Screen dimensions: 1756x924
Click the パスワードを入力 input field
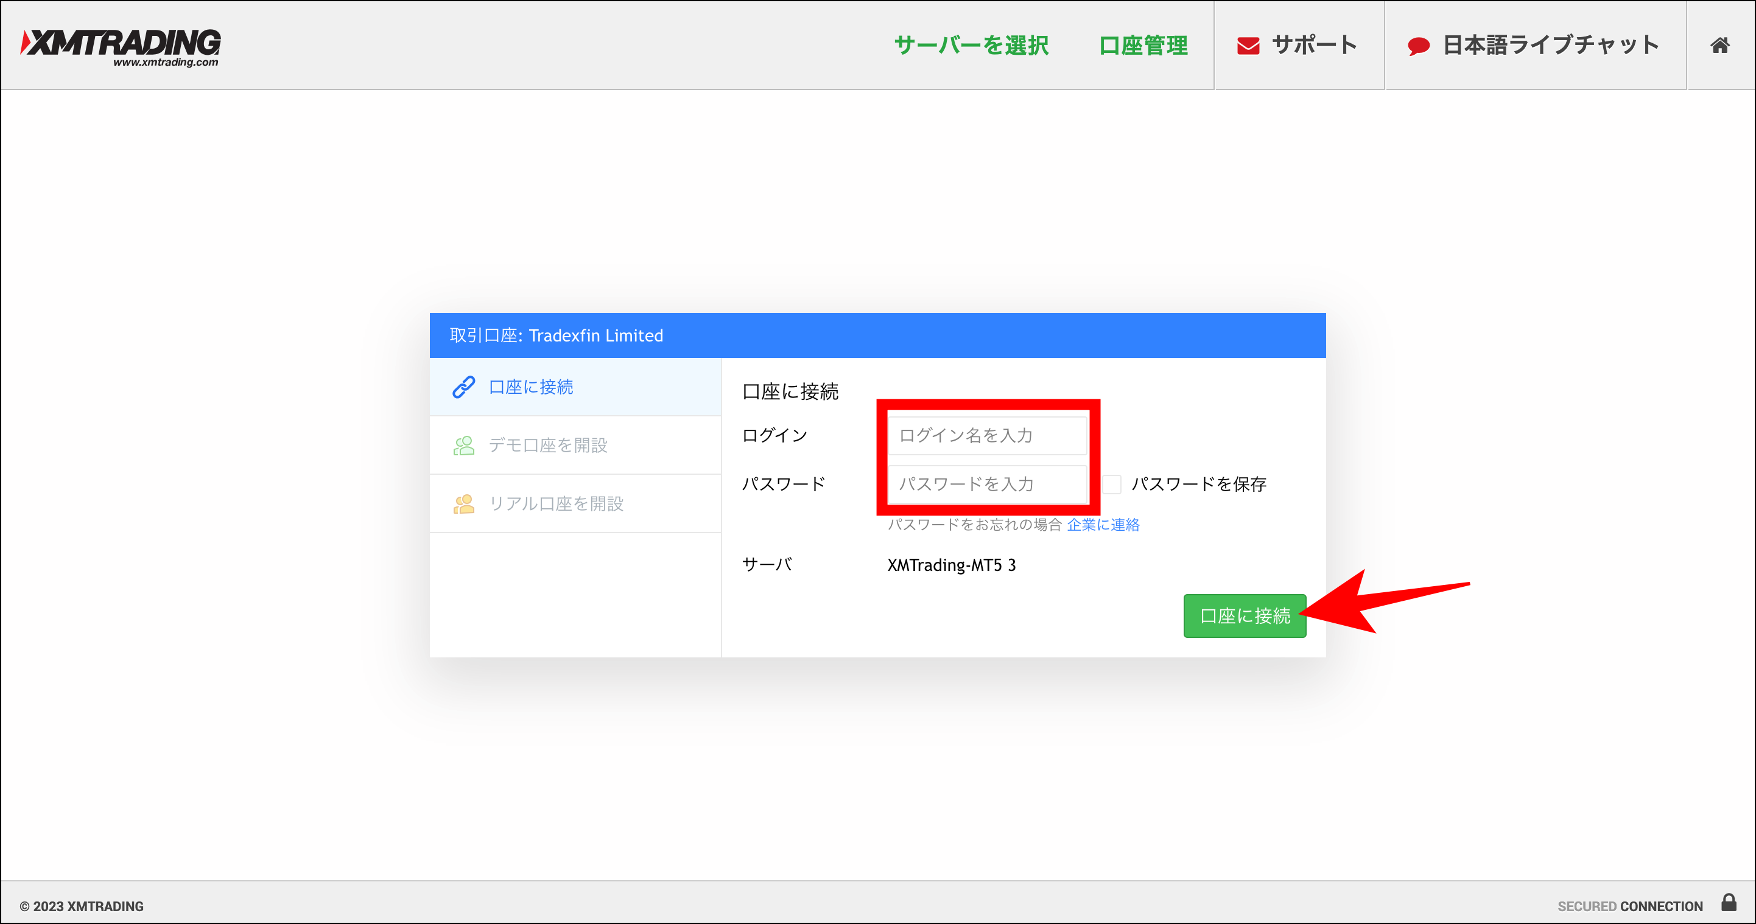[986, 484]
